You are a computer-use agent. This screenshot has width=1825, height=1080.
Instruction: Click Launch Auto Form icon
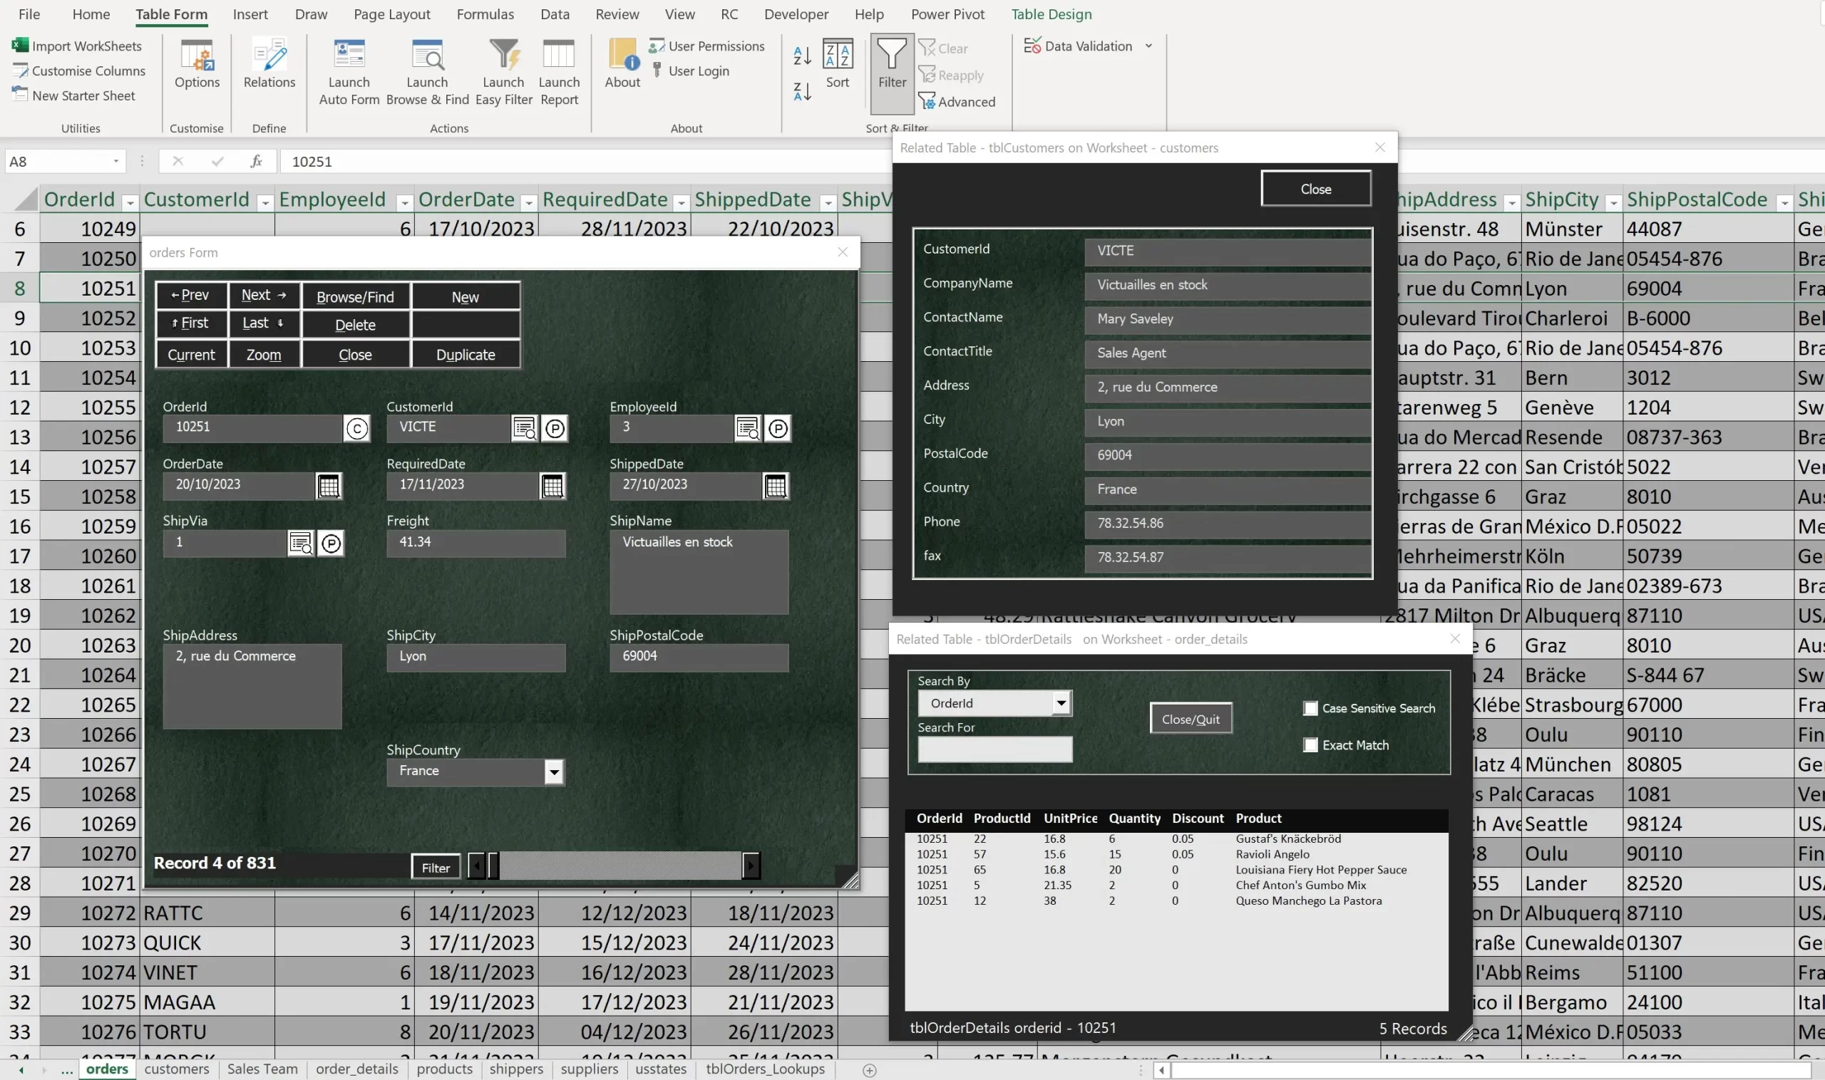[x=349, y=56]
